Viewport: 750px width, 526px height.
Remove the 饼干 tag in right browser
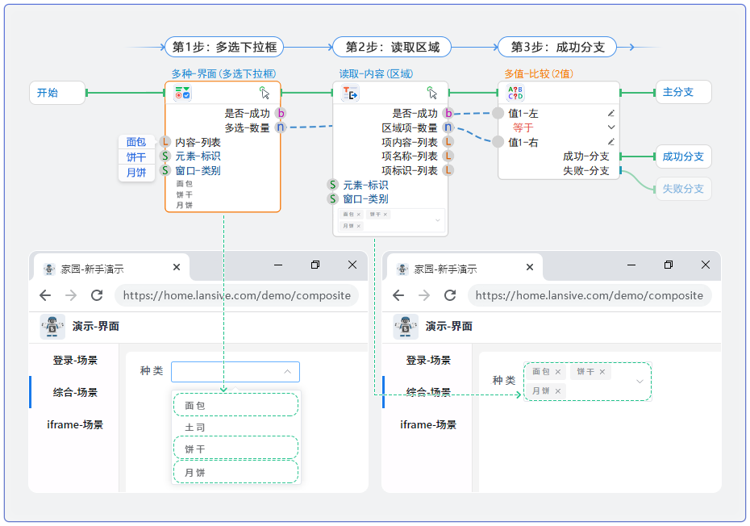(x=602, y=373)
